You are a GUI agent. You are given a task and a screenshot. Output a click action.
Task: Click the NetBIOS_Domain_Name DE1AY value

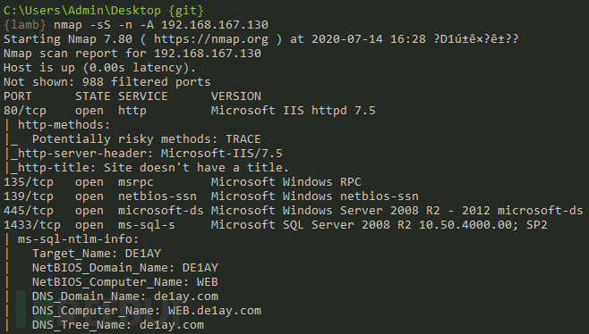201,268
